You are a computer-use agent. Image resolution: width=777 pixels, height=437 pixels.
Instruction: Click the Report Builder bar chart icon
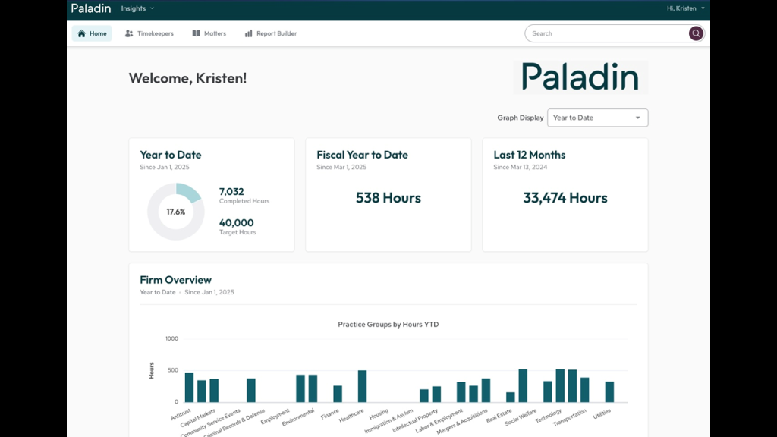(248, 33)
